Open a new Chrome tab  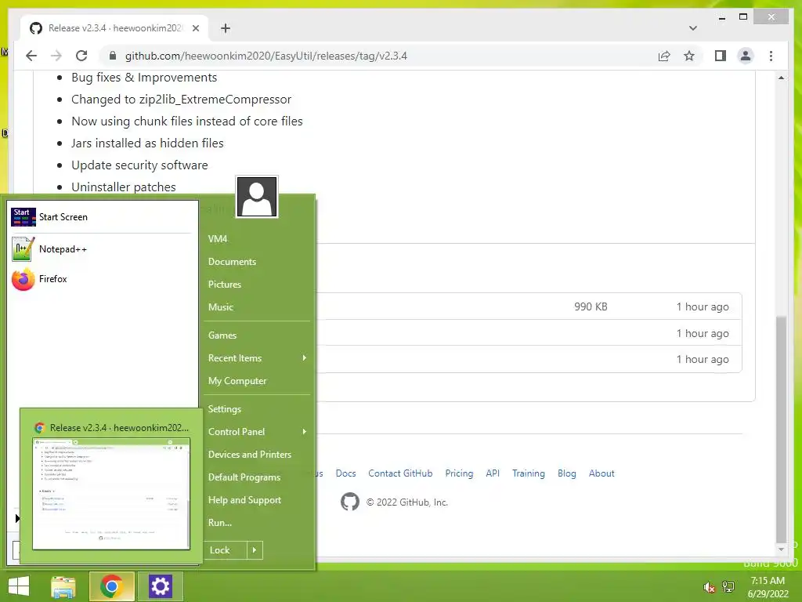click(226, 28)
